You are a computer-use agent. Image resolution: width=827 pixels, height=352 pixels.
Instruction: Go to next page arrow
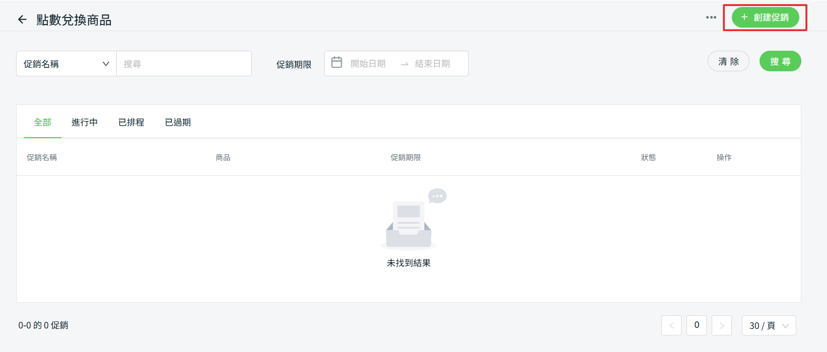(x=722, y=325)
